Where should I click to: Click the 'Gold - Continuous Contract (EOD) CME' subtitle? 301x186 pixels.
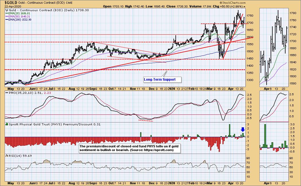45,3
